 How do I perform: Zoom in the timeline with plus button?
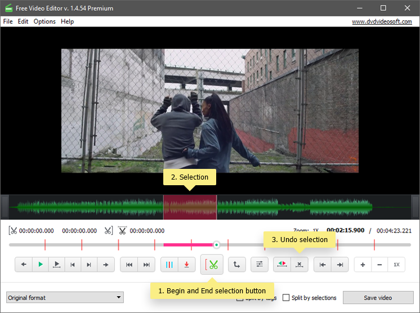pos(363,265)
